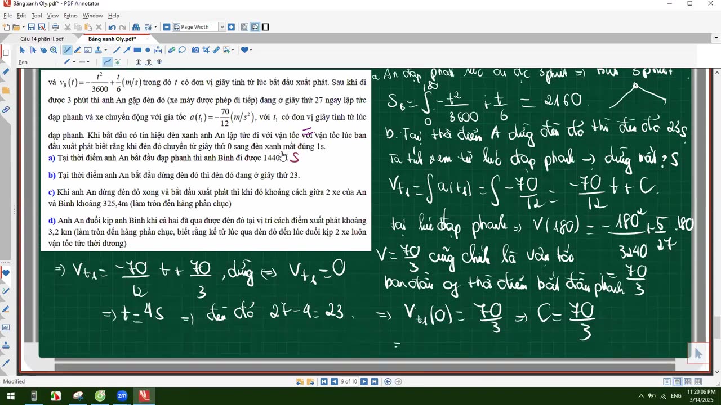Save the document with the floppy disk icon

click(31, 27)
